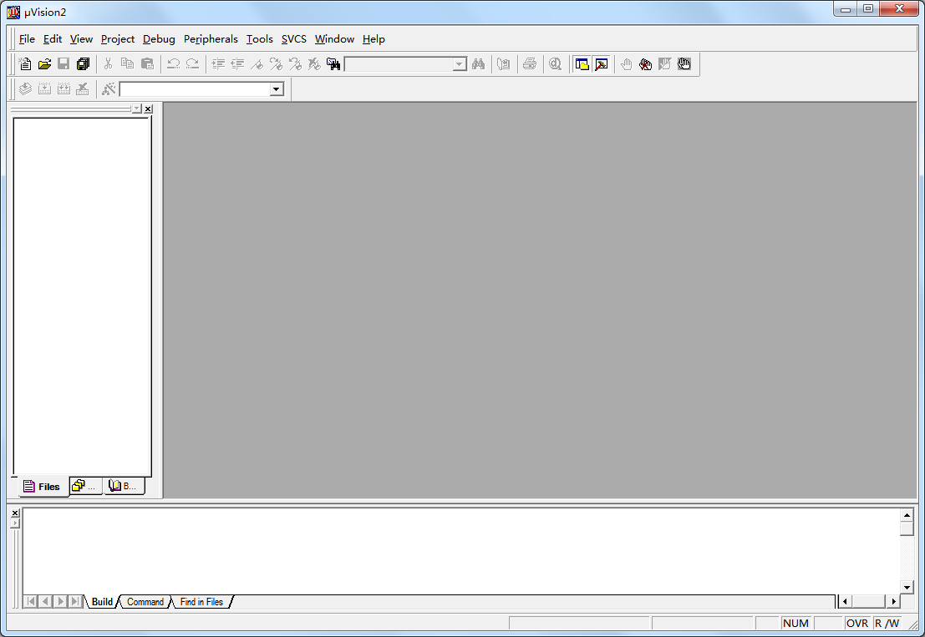925x637 pixels.
Task: Switch to the yellow-squares tab in project panel
Action: (85, 486)
